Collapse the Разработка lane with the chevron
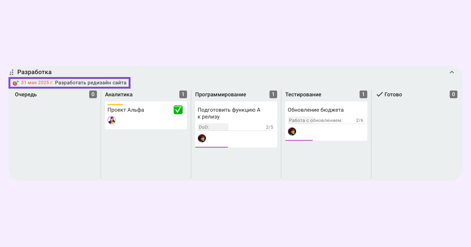The width and height of the screenshot is (471, 247). coord(452,72)
